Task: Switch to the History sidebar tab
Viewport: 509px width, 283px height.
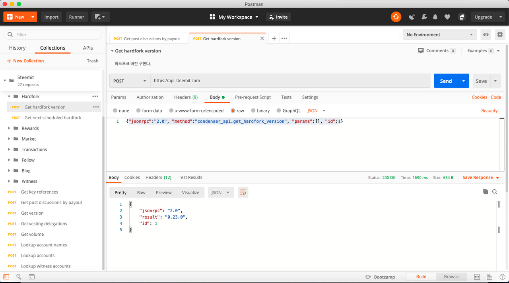Action: click(17, 48)
